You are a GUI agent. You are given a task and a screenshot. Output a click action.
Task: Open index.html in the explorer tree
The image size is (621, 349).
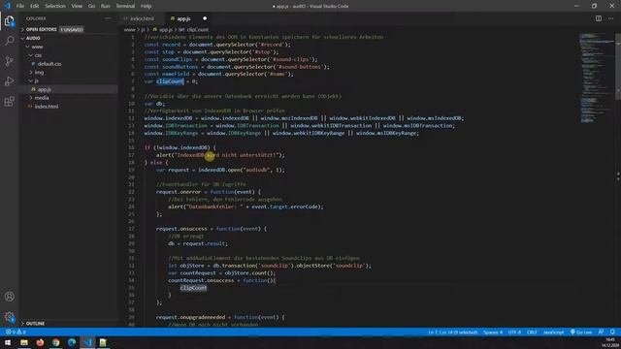46,107
